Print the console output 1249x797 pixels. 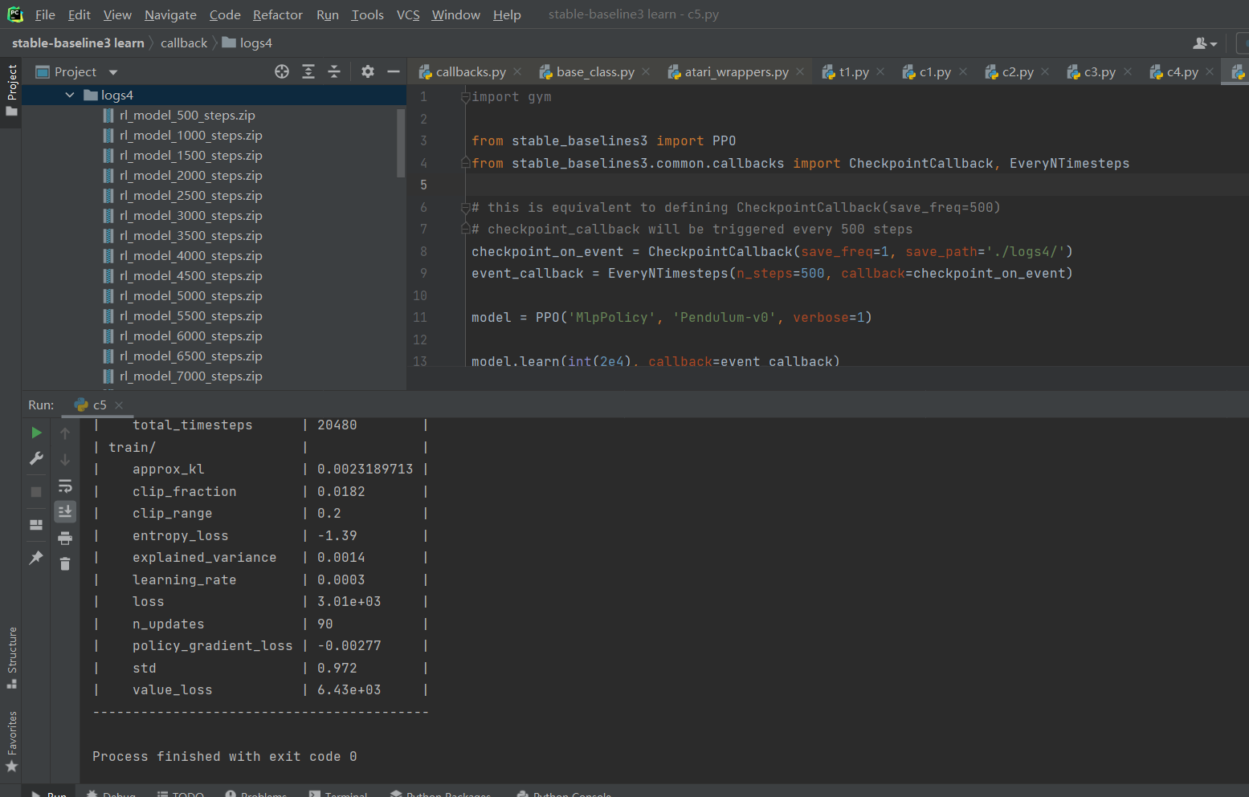pos(65,538)
